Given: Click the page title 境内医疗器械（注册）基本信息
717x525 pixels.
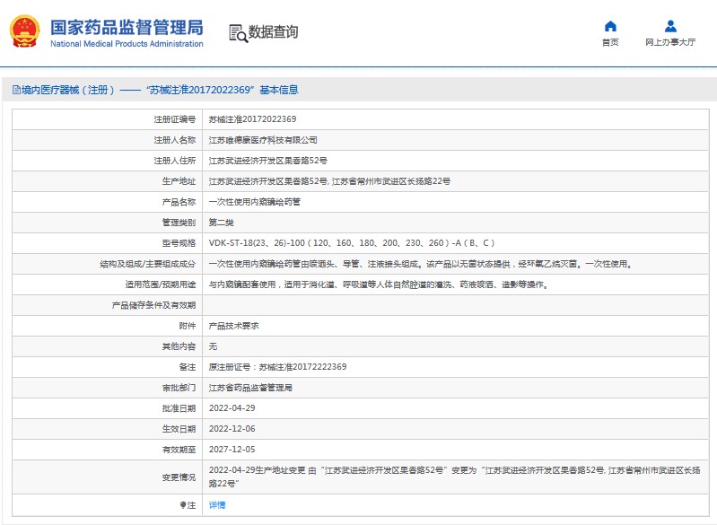Looking at the screenshot, I should point(160,90).
